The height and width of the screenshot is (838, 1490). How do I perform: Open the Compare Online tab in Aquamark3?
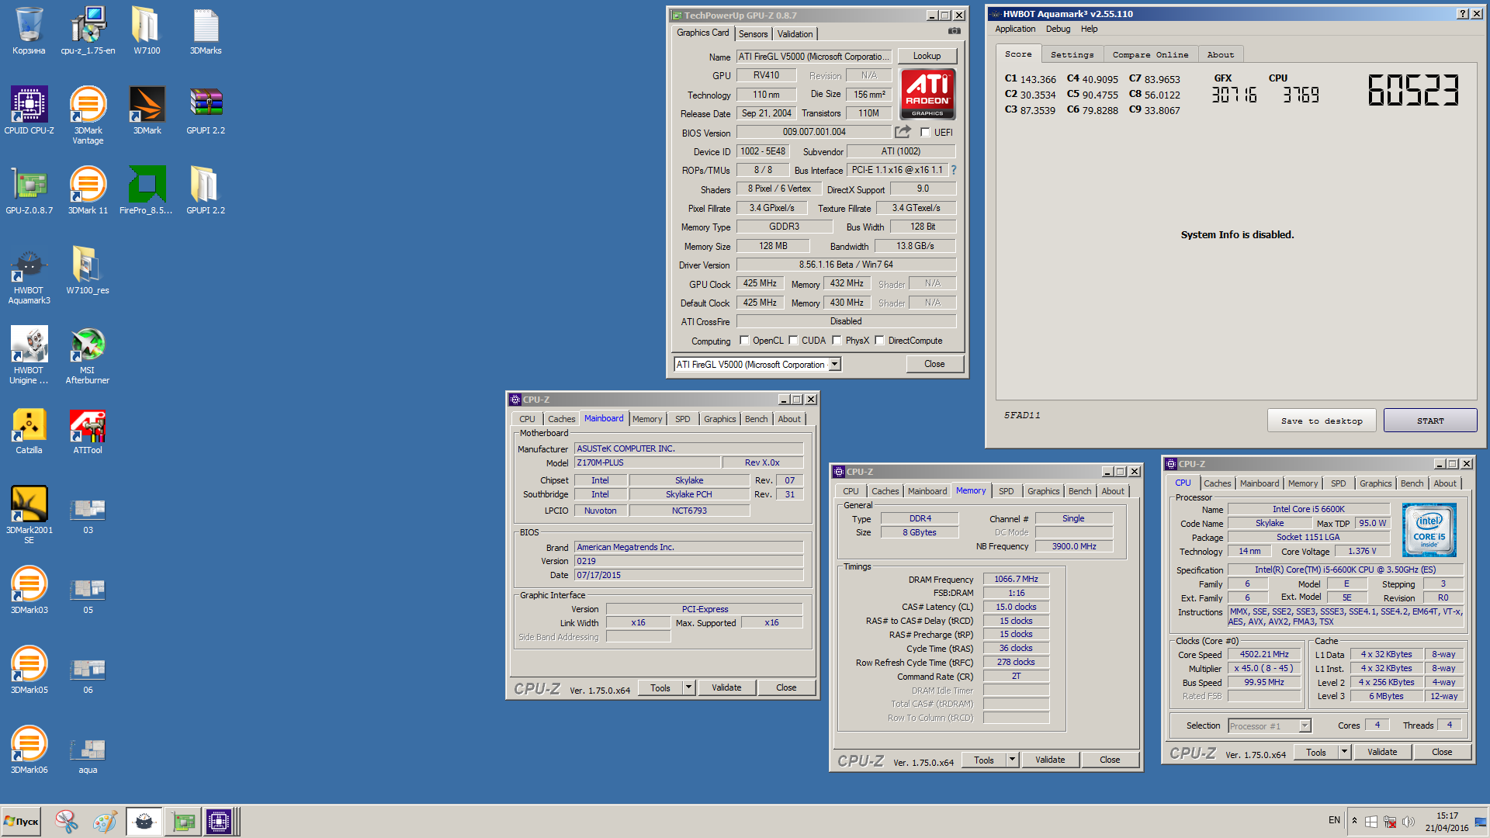click(1150, 54)
